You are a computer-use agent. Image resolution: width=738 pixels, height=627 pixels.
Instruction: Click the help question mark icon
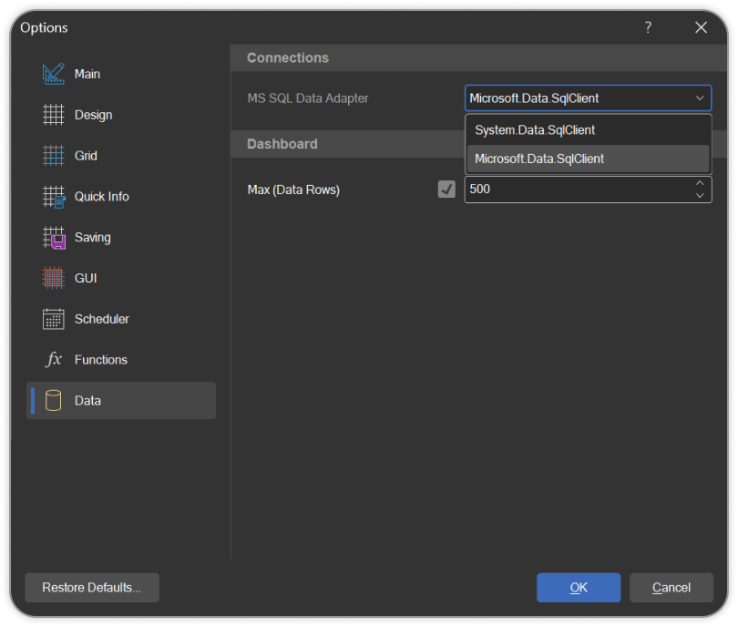point(648,27)
